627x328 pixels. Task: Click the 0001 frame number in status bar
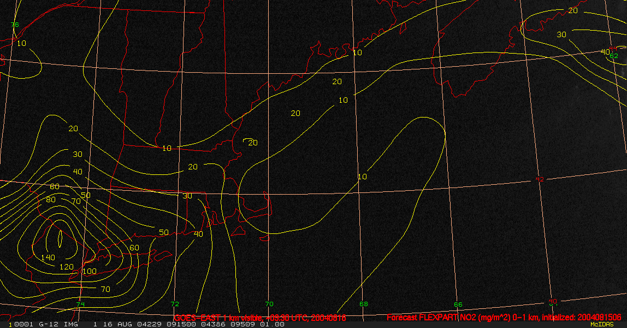click(x=22, y=324)
